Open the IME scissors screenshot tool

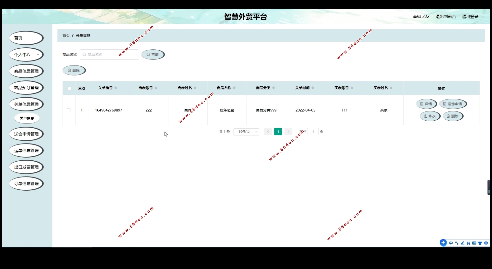coord(468,243)
